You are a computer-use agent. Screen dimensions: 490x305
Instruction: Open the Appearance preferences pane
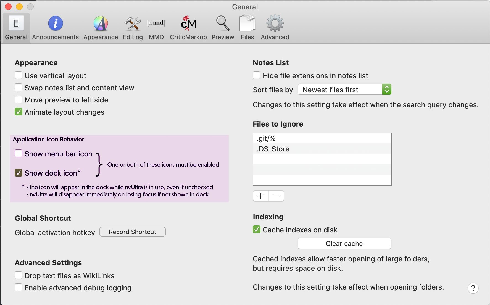click(x=101, y=28)
